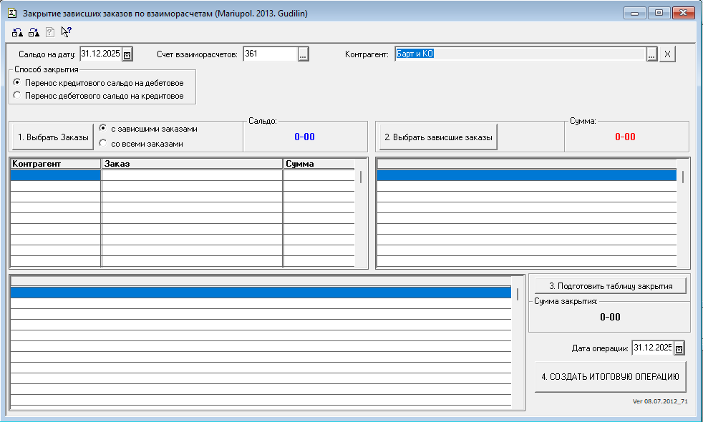
Task: Click 4. СОЗДАТЬ ИТОГОВУЮ ОПЕРАЦИЮ button
Action: point(611,376)
